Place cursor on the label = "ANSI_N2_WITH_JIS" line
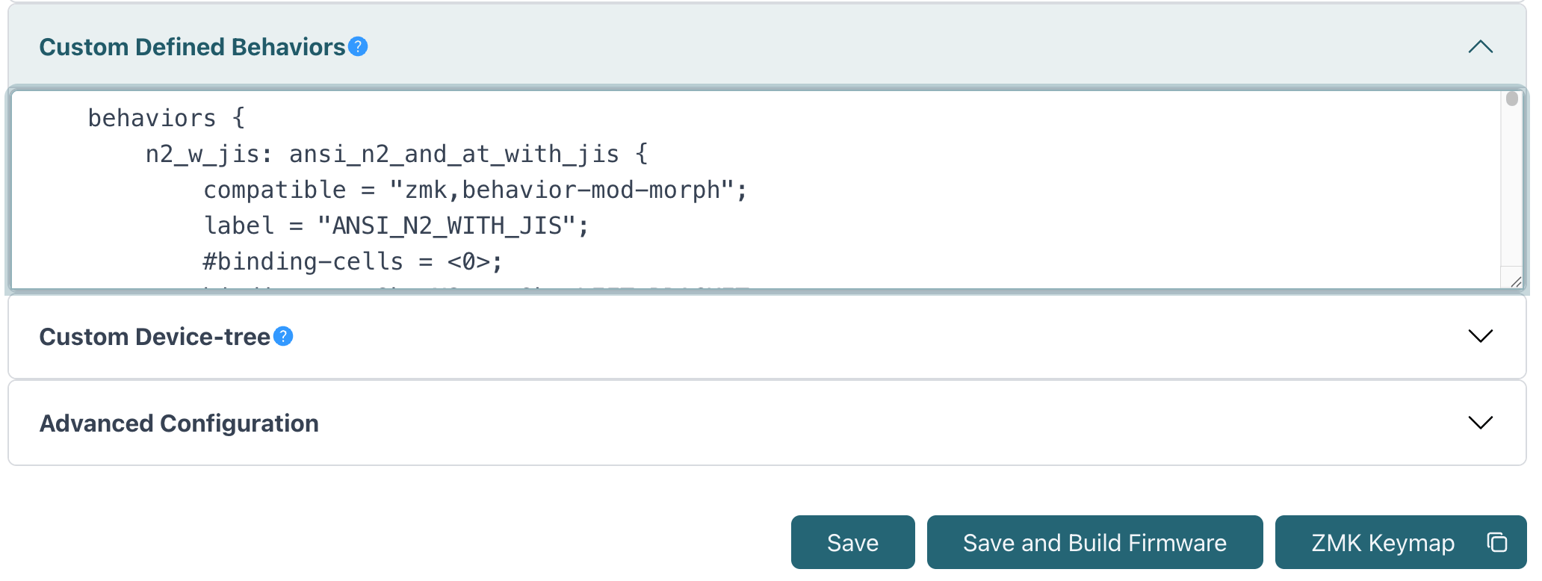 pyautogui.click(x=396, y=226)
